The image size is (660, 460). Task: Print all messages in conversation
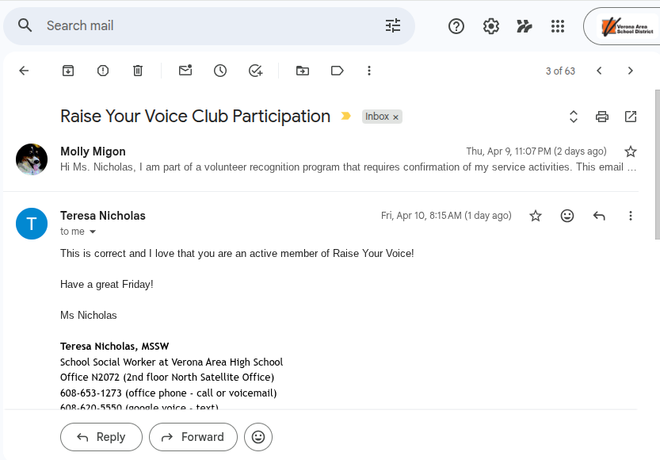(602, 117)
